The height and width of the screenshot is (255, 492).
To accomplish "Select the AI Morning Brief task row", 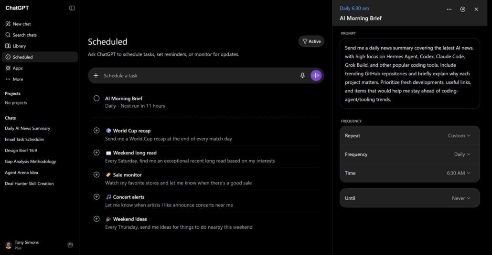I will (206, 102).
